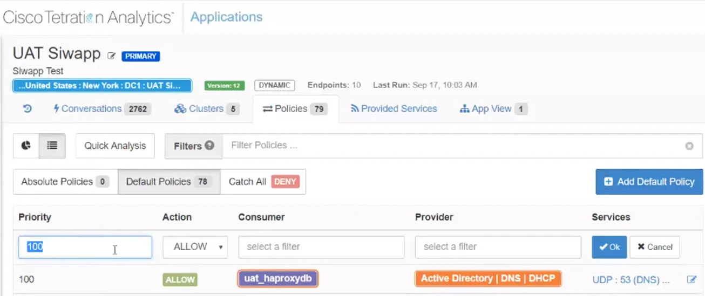Click the PRIMARY badge
Screen dimensions: 705x296
click(x=141, y=56)
